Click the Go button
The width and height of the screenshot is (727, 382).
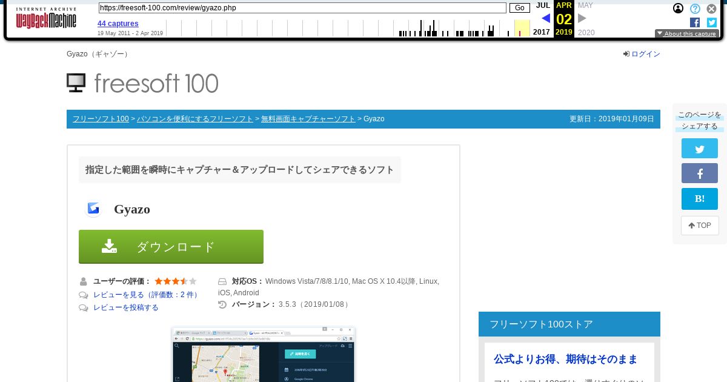click(x=519, y=8)
